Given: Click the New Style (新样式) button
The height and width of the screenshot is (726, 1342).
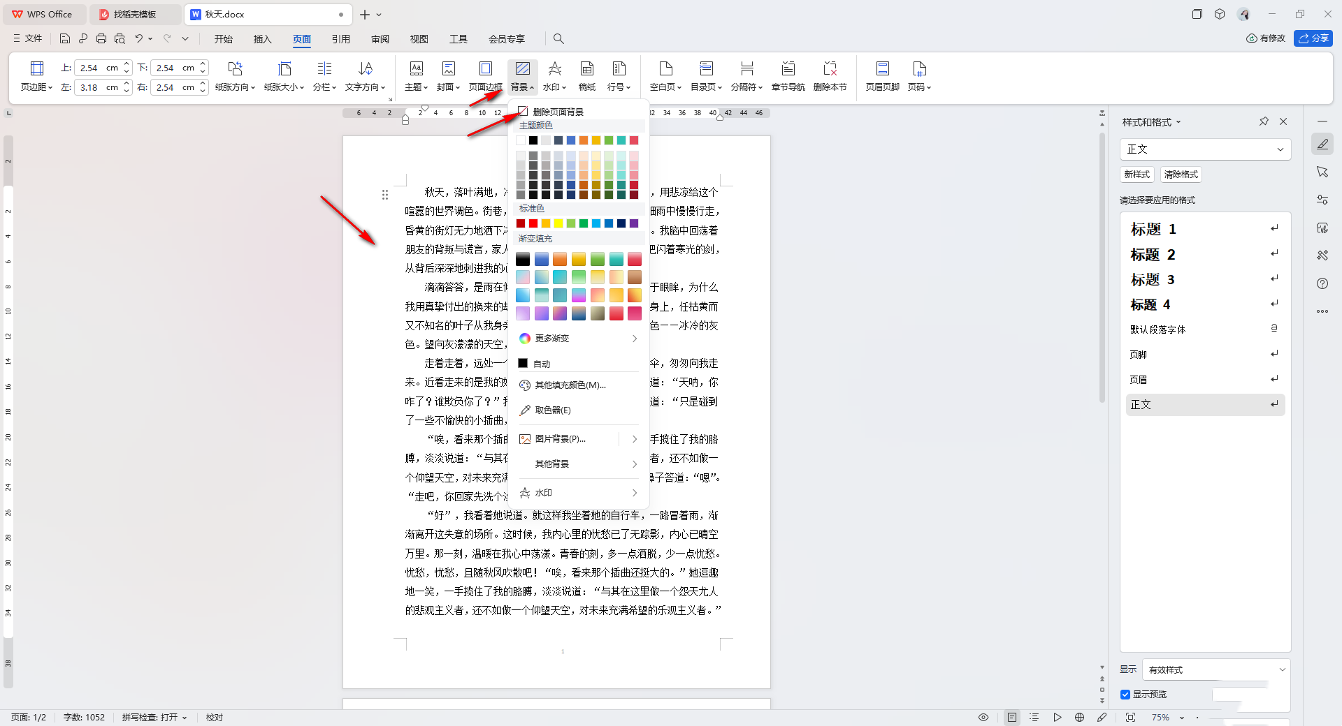Looking at the screenshot, I should (x=1137, y=175).
